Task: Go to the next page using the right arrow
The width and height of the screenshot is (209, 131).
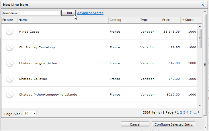Action: pos(199,112)
